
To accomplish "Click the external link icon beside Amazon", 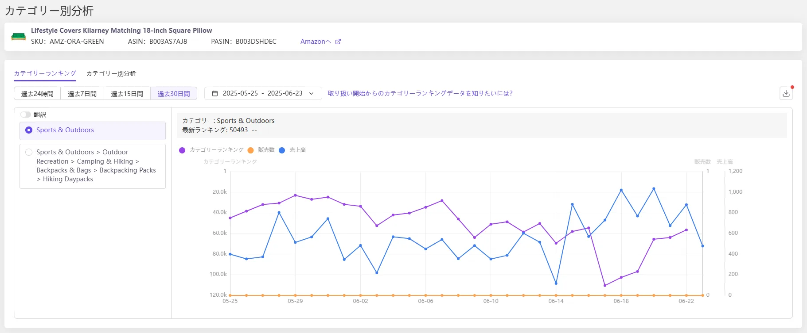I will (x=338, y=42).
